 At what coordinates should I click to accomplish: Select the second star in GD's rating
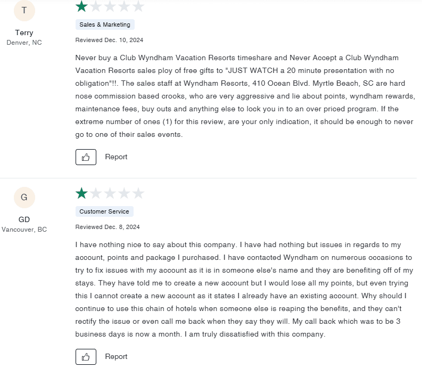(96, 193)
